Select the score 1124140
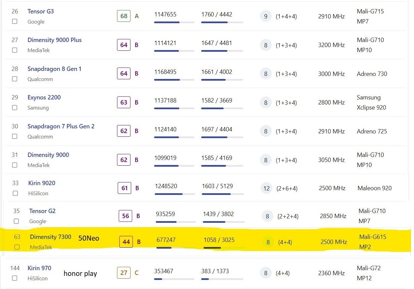Image resolution: width=414 pixels, height=289 pixels. tap(165, 129)
